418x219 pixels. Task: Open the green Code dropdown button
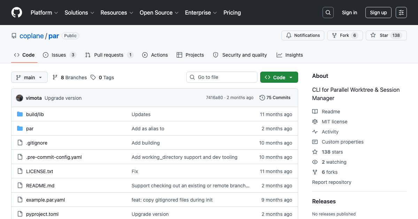click(x=279, y=77)
